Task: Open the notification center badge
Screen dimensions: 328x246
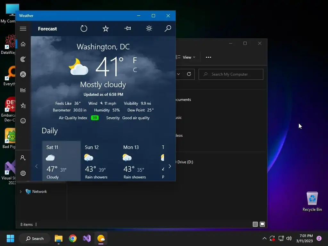Action: [319, 238]
